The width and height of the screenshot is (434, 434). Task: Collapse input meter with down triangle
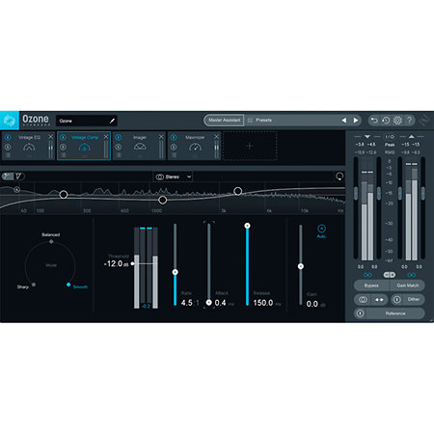click(367, 137)
